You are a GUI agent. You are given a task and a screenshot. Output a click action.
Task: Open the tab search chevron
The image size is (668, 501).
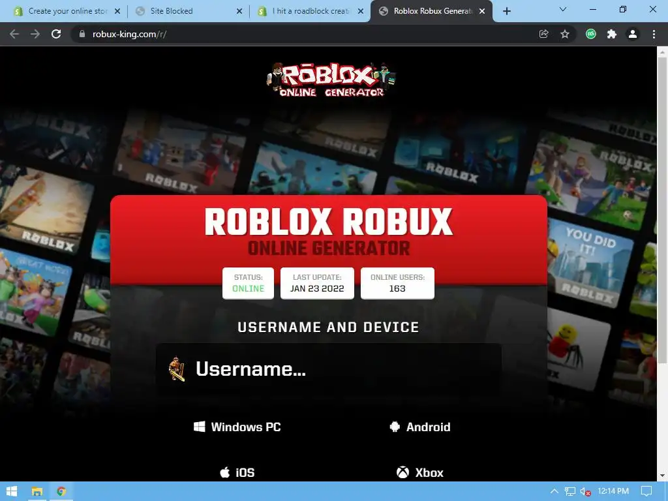pyautogui.click(x=563, y=9)
